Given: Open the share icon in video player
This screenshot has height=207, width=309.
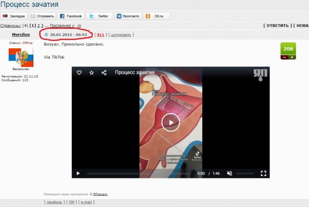Looking at the screenshot, I should click(104, 73).
